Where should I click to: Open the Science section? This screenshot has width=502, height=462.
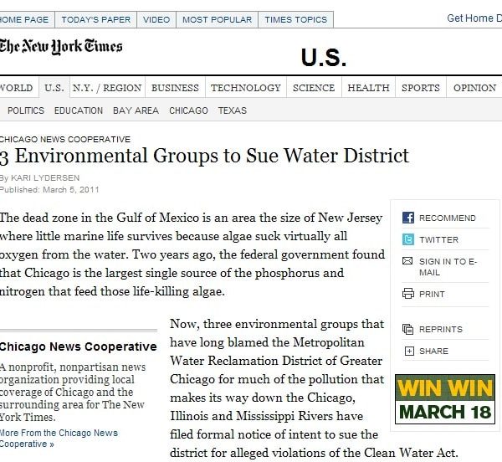point(314,88)
